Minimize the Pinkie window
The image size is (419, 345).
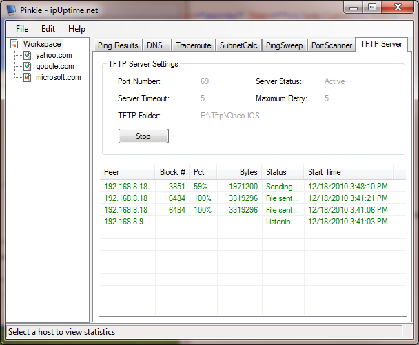(x=354, y=8)
